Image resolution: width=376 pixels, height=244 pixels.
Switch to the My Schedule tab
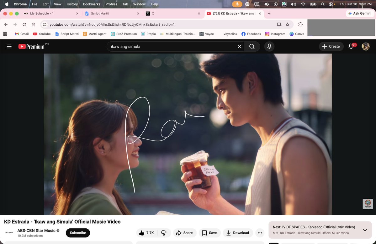[51, 14]
